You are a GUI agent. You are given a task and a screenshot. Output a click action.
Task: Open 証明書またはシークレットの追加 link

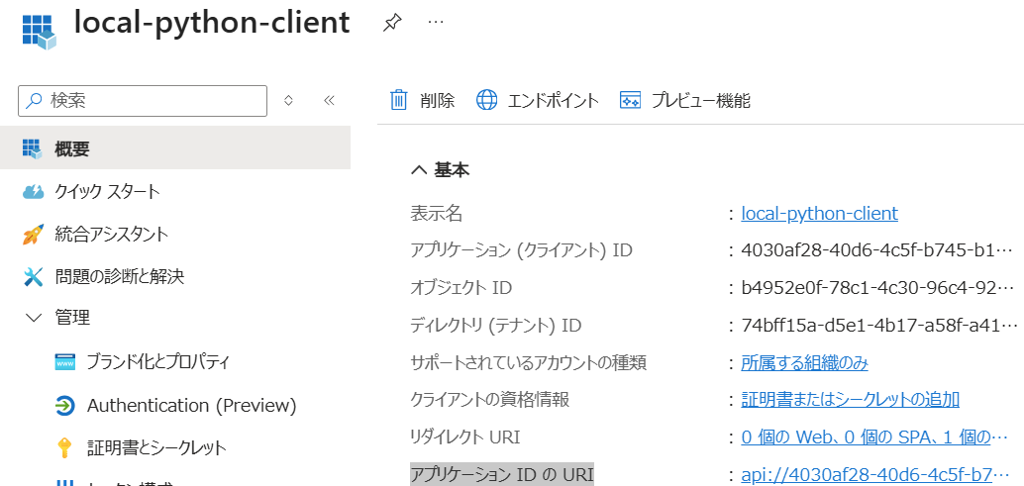point(851,399)
